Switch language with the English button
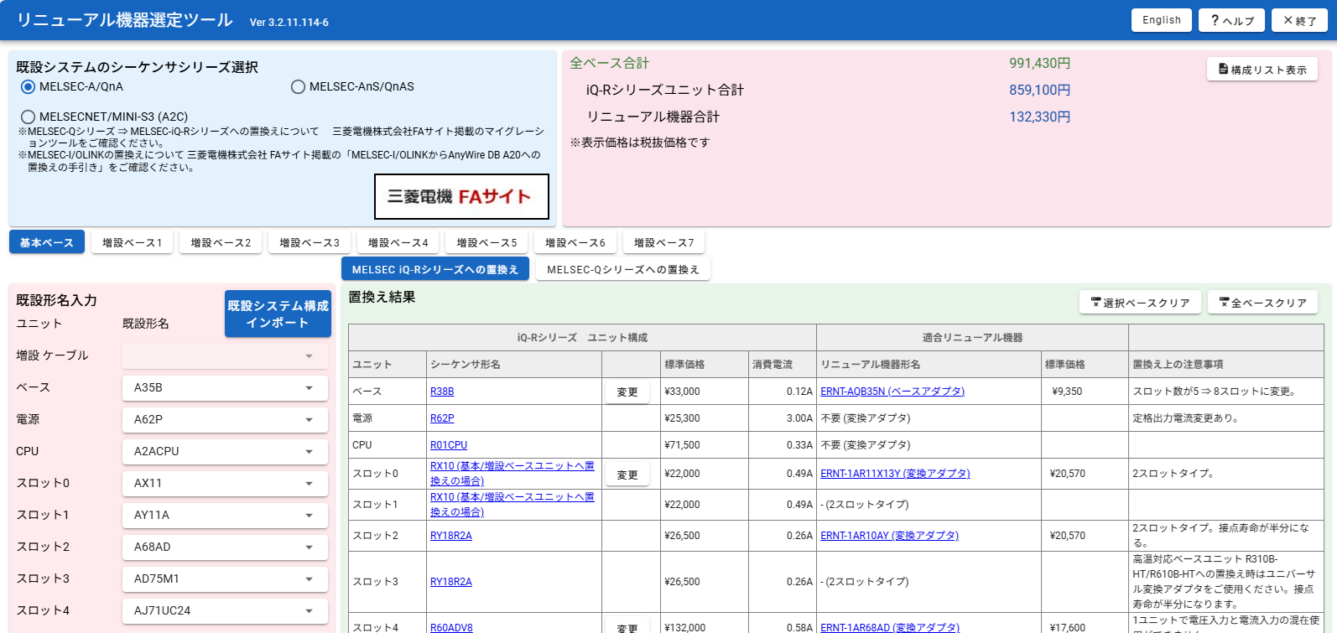Screen dimensions: 1337x633 coord(1161,20)
